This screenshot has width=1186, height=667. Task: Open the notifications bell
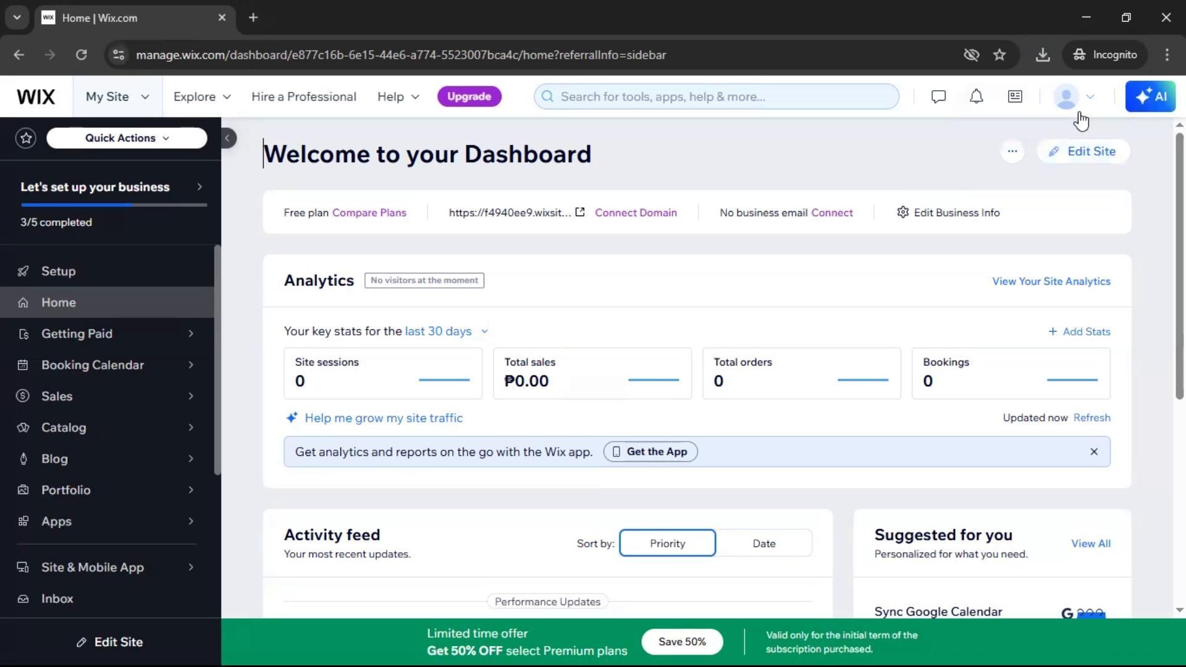click(x=976, y=96)
